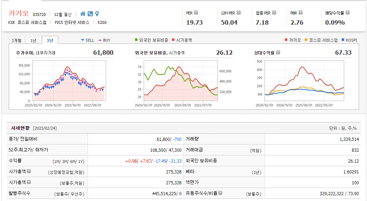This screenshot has width=367, height=201.
Task: Click the 거래대금 value 832
Action: [x=355, y=150]
